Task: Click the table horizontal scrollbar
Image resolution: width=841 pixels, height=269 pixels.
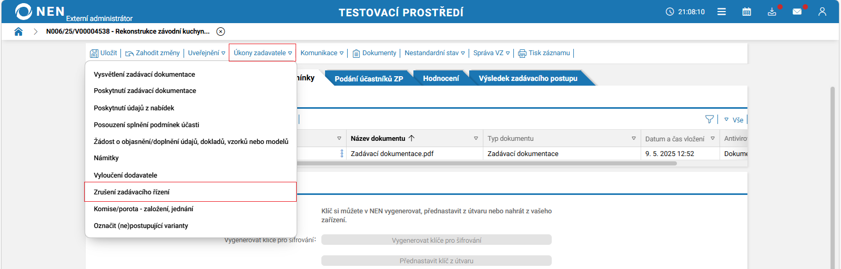Action: click(487, 163)
